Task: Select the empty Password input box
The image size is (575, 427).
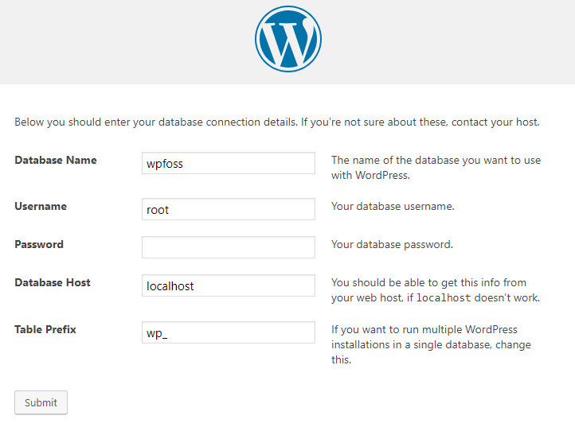Action: tap(229, 247)
